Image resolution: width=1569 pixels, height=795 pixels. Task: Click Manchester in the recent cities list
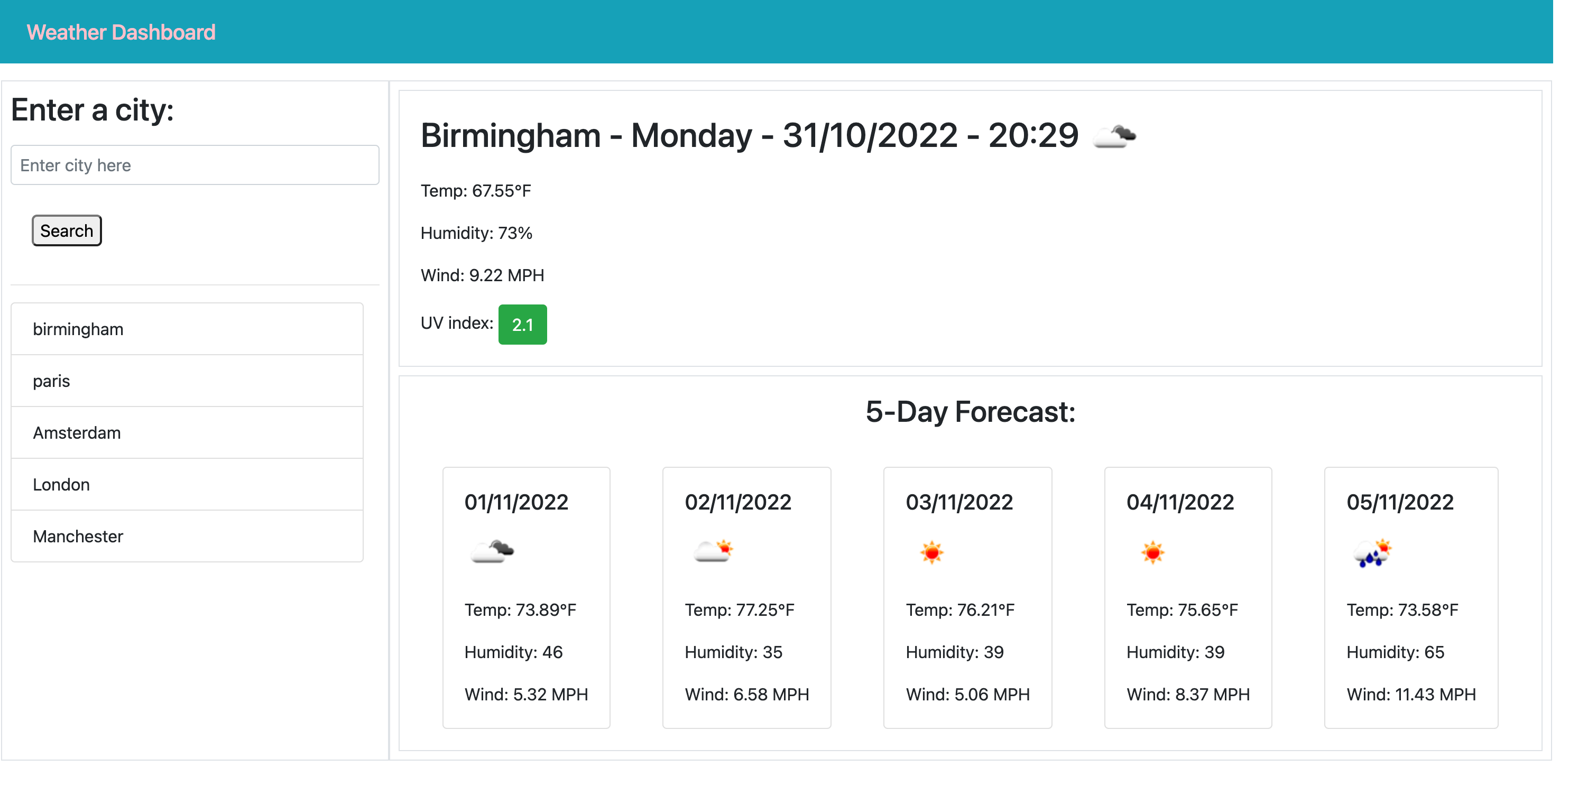188,535
